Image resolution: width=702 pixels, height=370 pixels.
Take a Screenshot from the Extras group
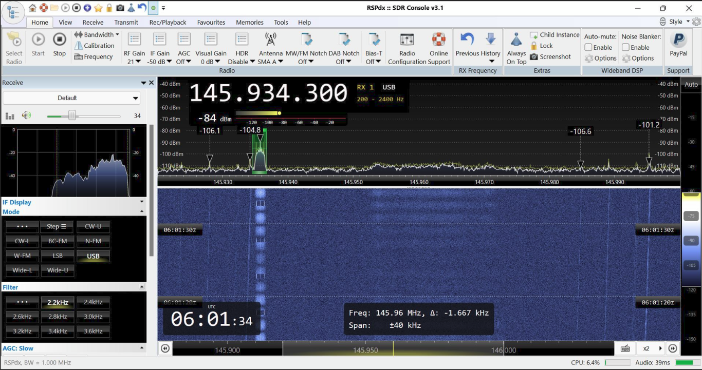[550, 56]
